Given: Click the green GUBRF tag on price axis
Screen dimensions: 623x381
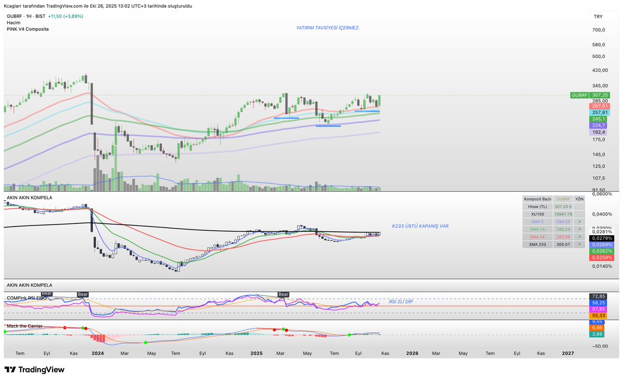Looking at the screenshot, I should click(x=579, y=95).
